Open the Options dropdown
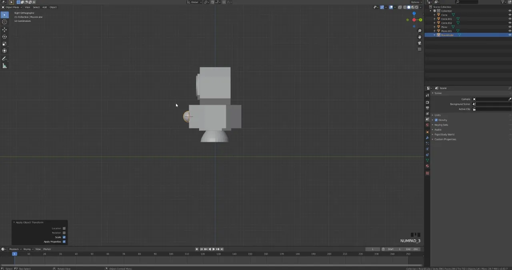Screen dimensions: 512x270 (x=416, y=2)
